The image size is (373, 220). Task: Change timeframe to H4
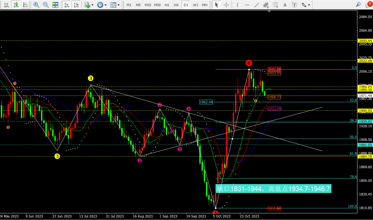tap(176, 5)
